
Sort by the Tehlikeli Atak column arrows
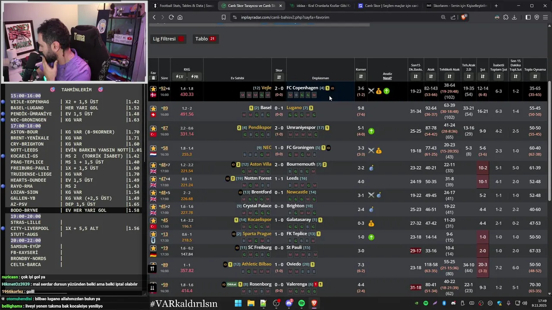449,77
